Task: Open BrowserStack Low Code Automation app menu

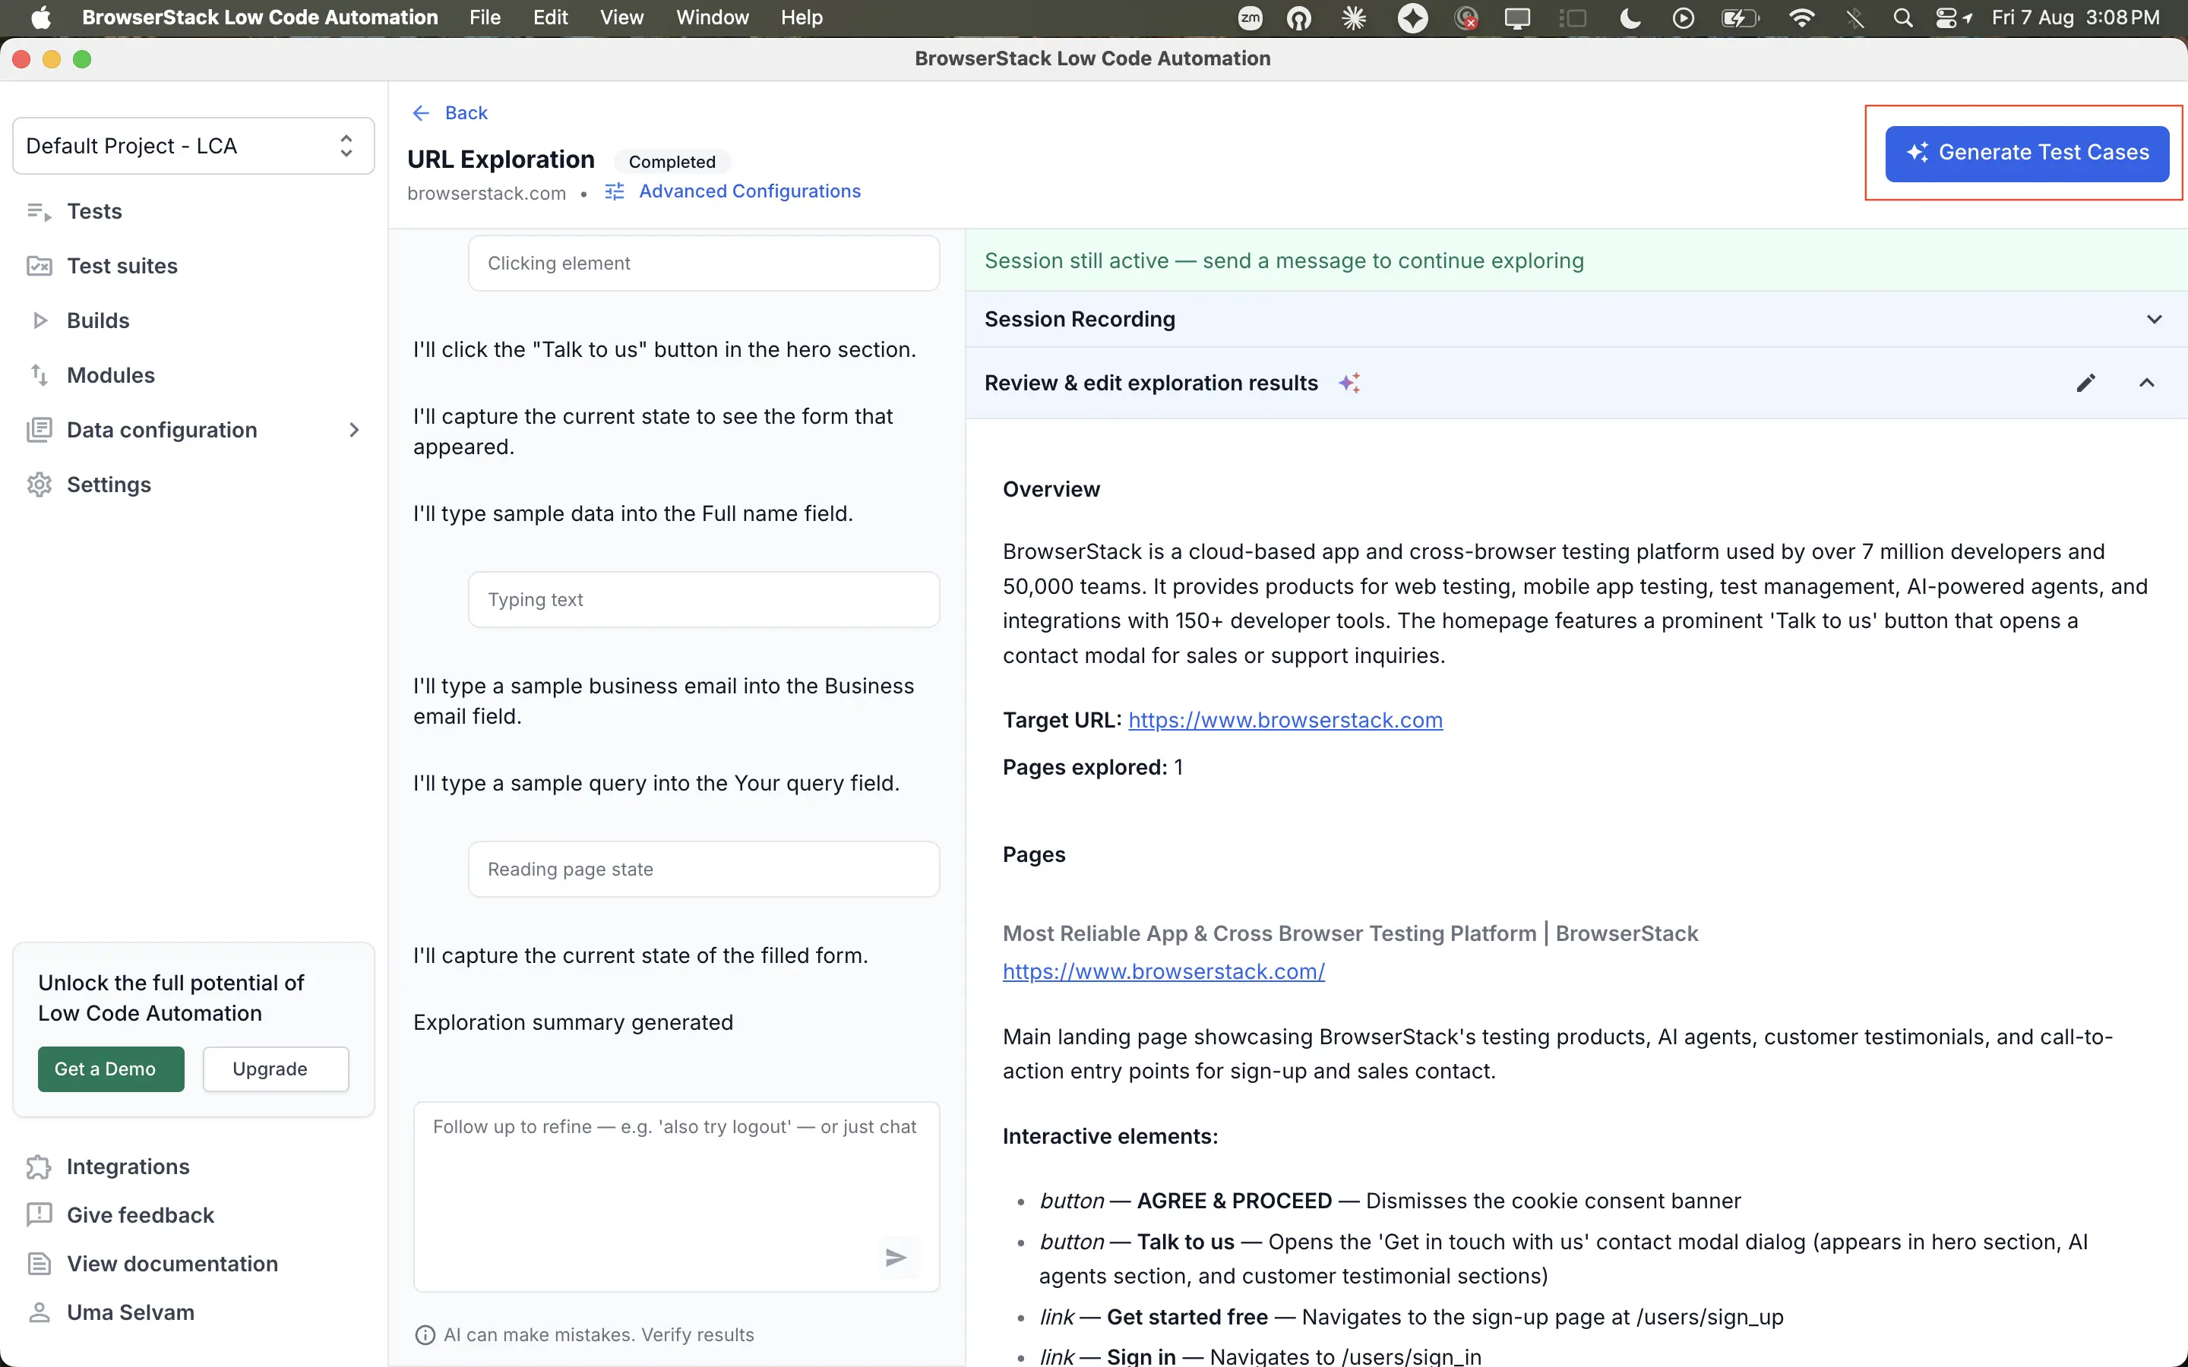Action: (261, 18)
